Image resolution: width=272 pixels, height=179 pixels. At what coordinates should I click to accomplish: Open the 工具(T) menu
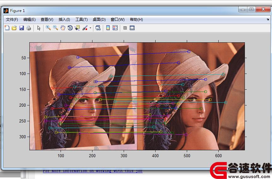[81, 20]
